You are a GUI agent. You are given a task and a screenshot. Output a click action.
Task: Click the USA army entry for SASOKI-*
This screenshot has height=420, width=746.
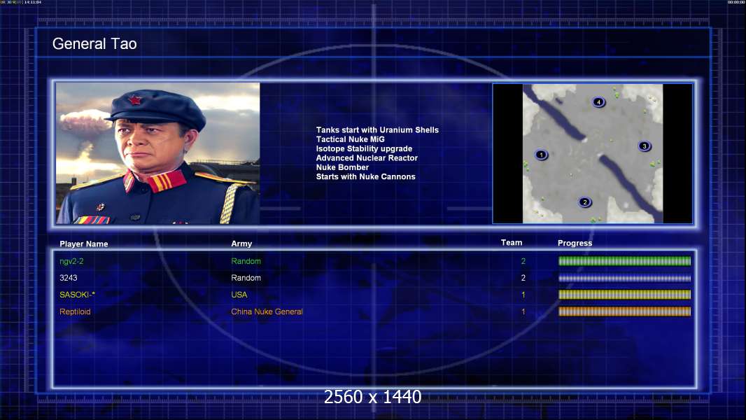point(239,295)
